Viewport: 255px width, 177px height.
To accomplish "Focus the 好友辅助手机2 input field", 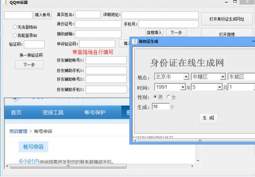I will click(106, 90).
